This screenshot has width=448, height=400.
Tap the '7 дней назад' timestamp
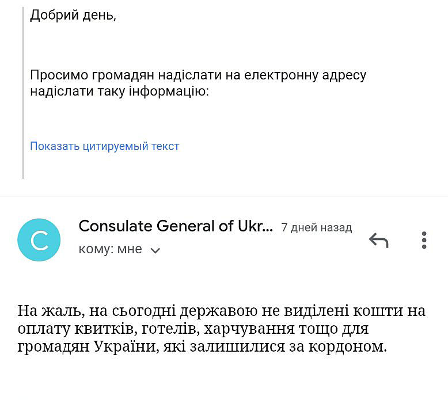coord(316,227)
